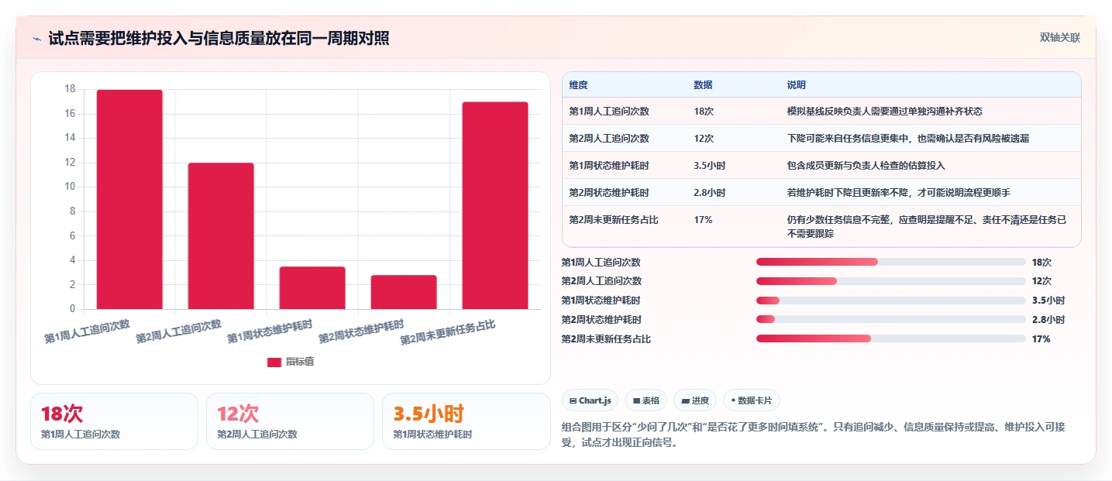Click x-axis label 第1周状态维护耗时 under the chart
Image resolution: width=1112 pixels, height=481 pixels.
click(x=270, y=331)
